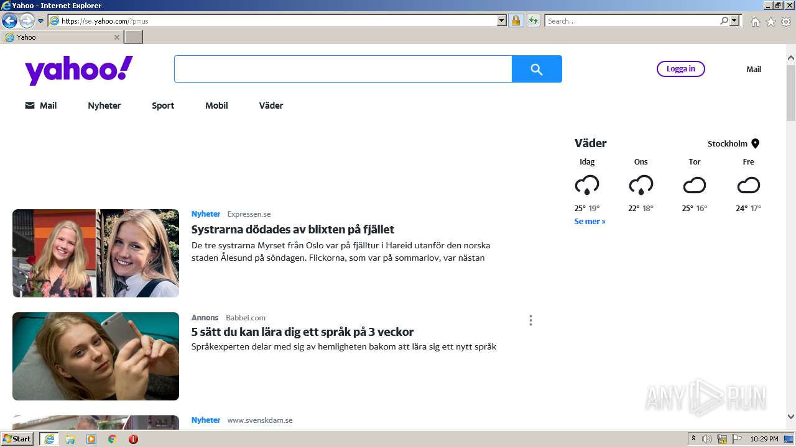Open Väder in navigation menu
The image size is (796, 447).
tap(271, 106)
